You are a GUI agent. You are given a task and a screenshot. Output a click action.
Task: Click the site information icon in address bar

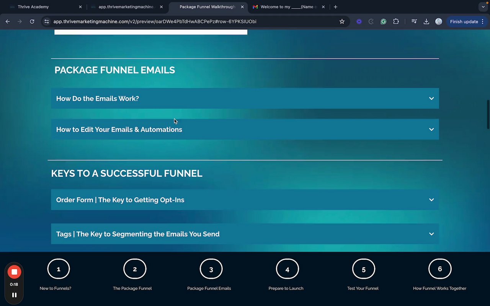coord(47,22)
